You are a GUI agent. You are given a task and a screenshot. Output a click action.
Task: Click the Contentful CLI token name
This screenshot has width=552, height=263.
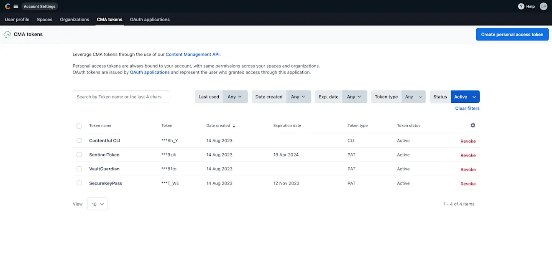[105, 141]
